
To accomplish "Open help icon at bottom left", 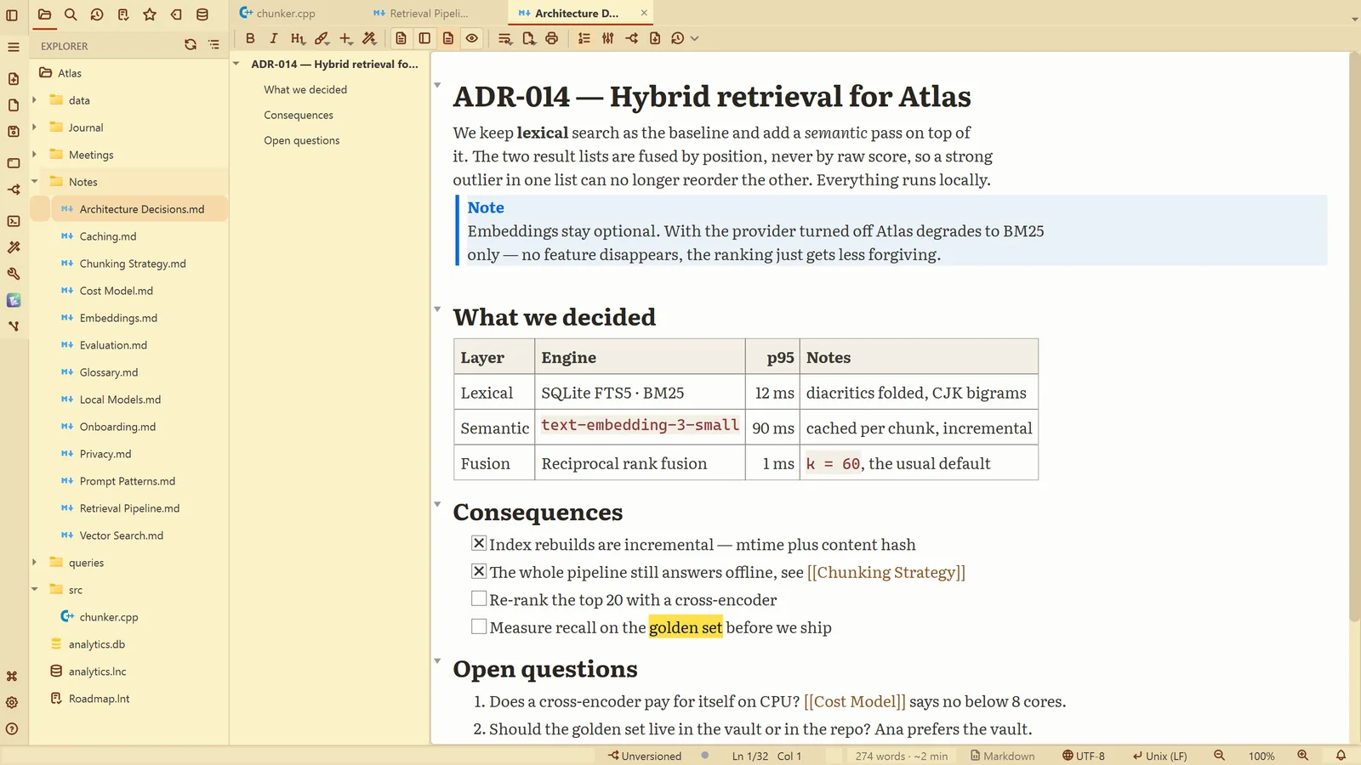I will [12, 729].
